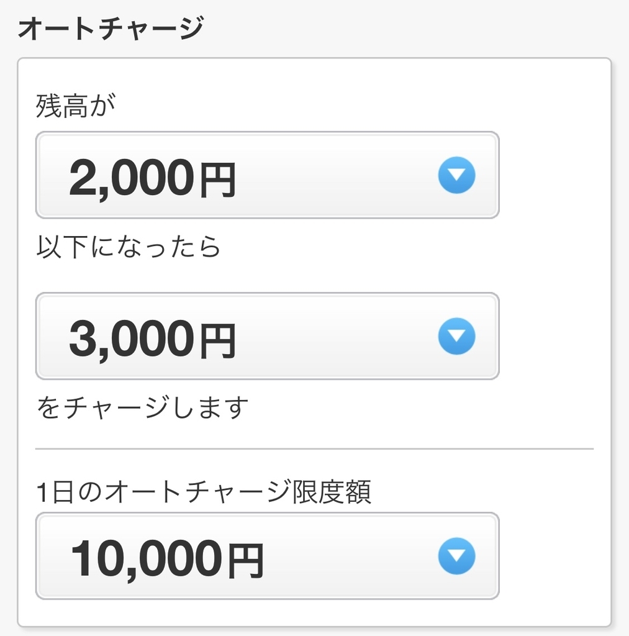The image size is (629, 636).
Task: Open the 10,000円 daily limit dropdown
Action: click(x=267, y=556)
